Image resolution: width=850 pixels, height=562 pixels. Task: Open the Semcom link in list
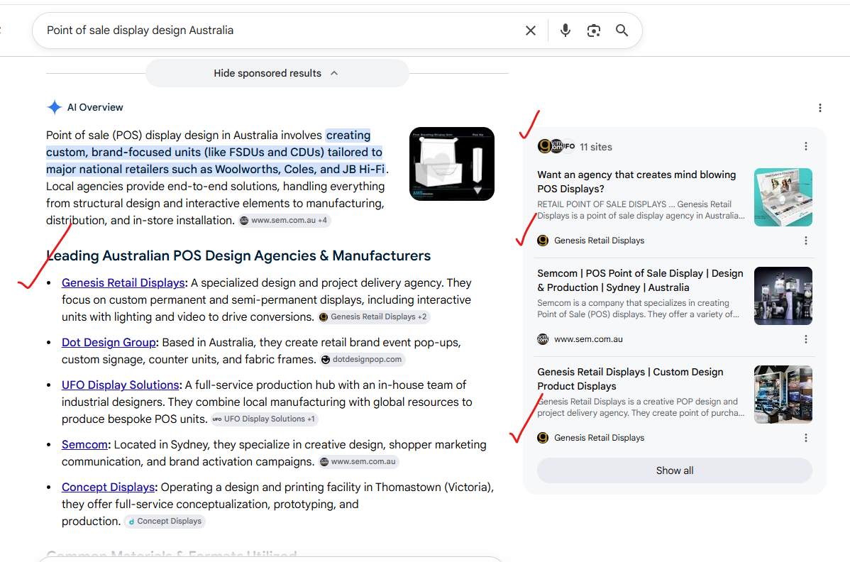(84, 444)
